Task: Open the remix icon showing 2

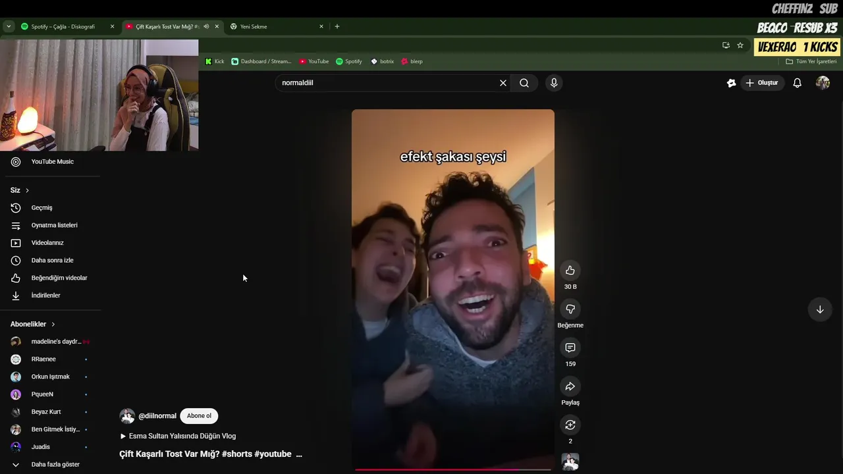Action: point(570,425)
